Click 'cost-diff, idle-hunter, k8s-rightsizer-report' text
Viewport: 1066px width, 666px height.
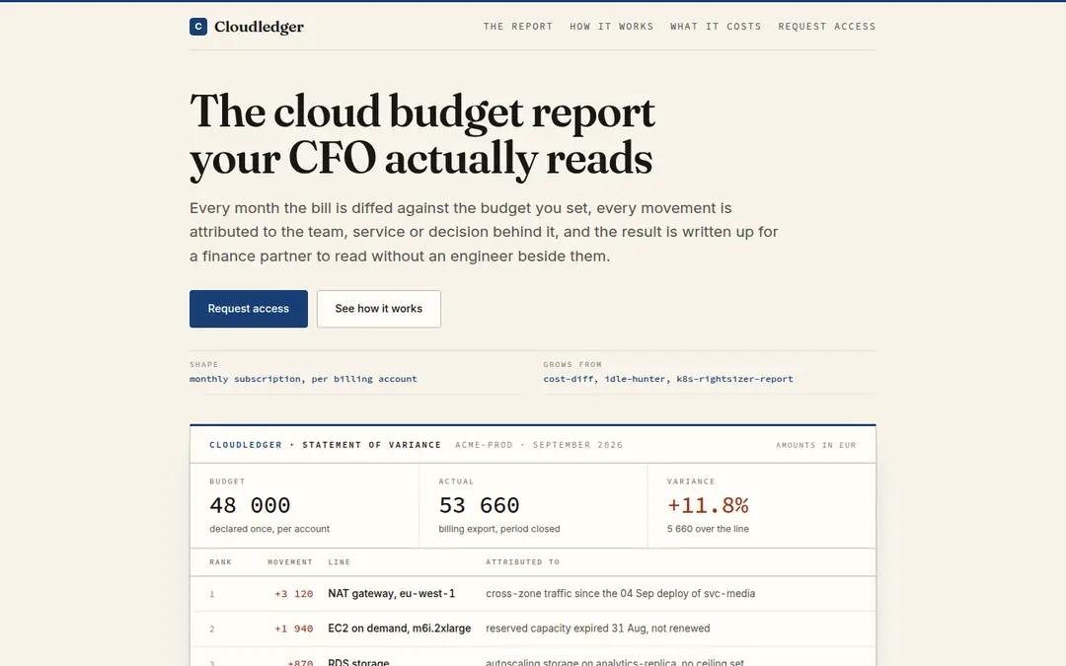(x=667, y=379)
